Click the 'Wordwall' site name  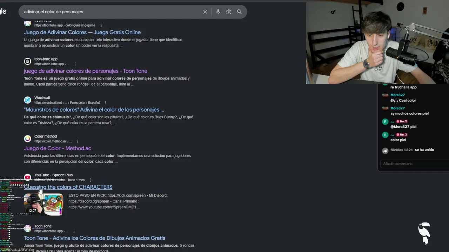click(42, 98)
